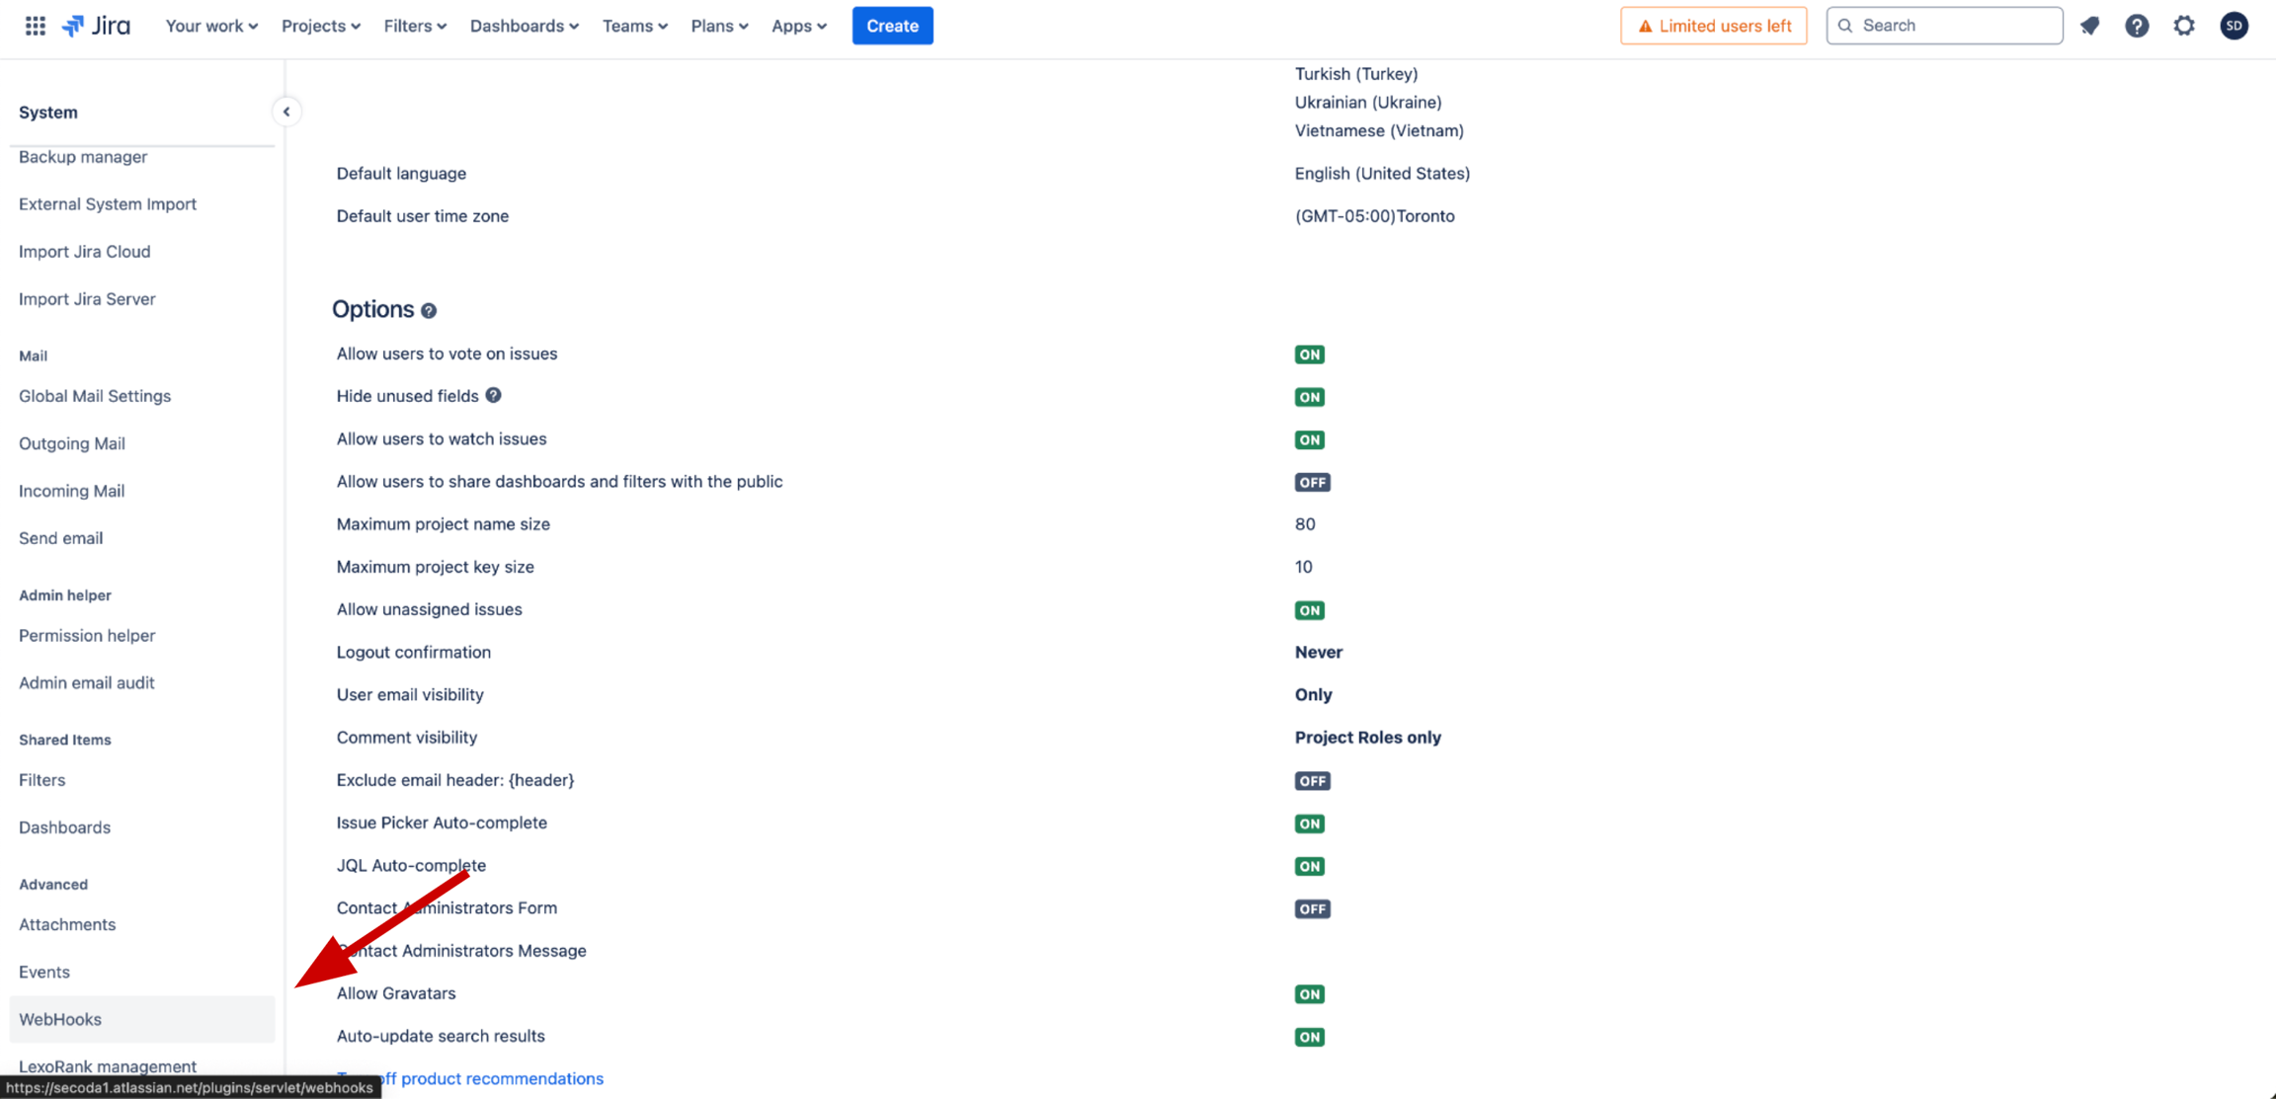Click ON badge for Allow users to vote
This screenshot has width=2276, height=1099.
coord(1309,354)
